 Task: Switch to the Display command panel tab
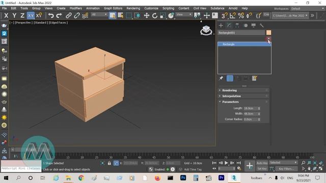[254, 25]
